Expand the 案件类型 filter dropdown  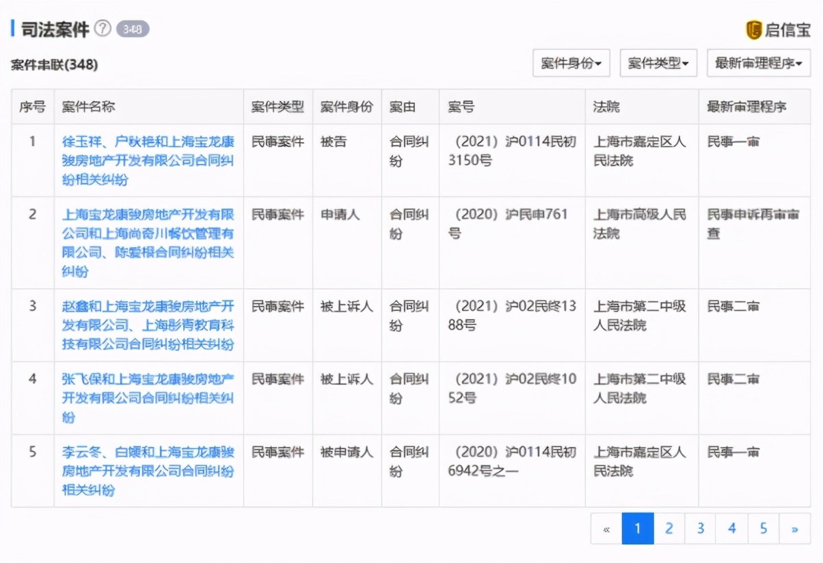(x=658, y=63)
